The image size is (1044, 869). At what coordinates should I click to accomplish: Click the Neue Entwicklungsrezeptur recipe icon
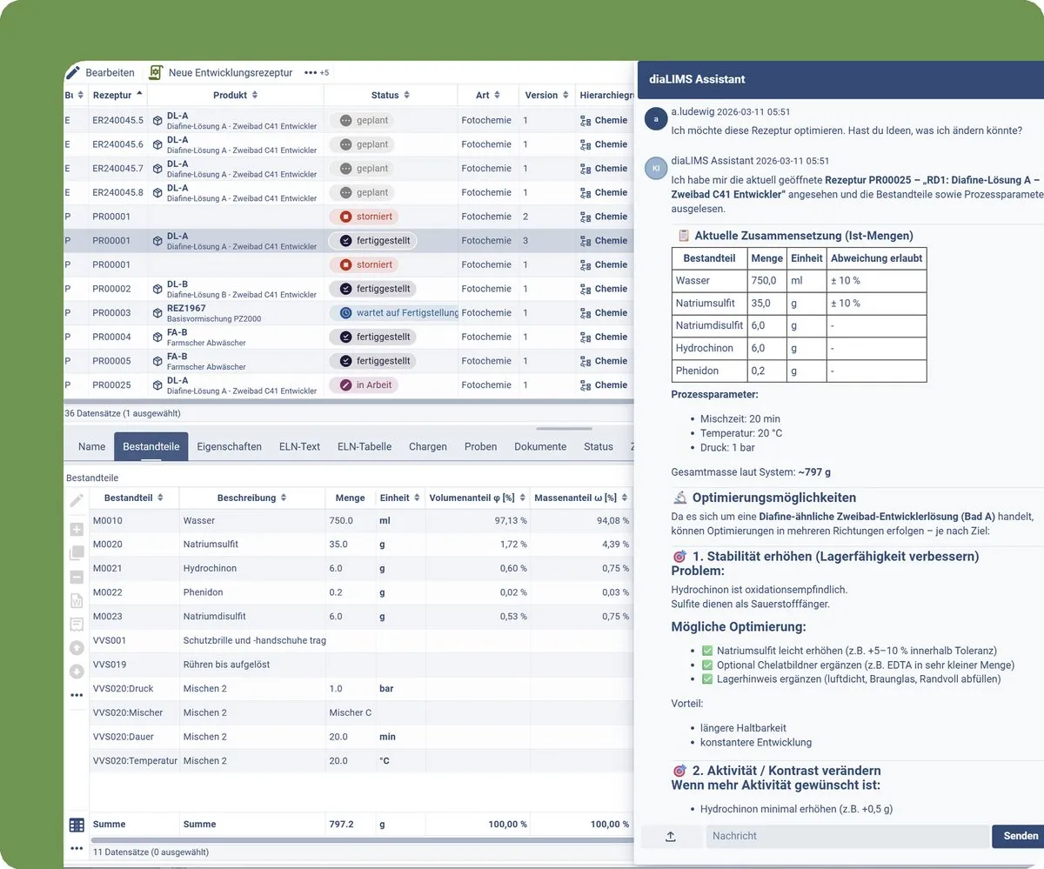(156, 72)
